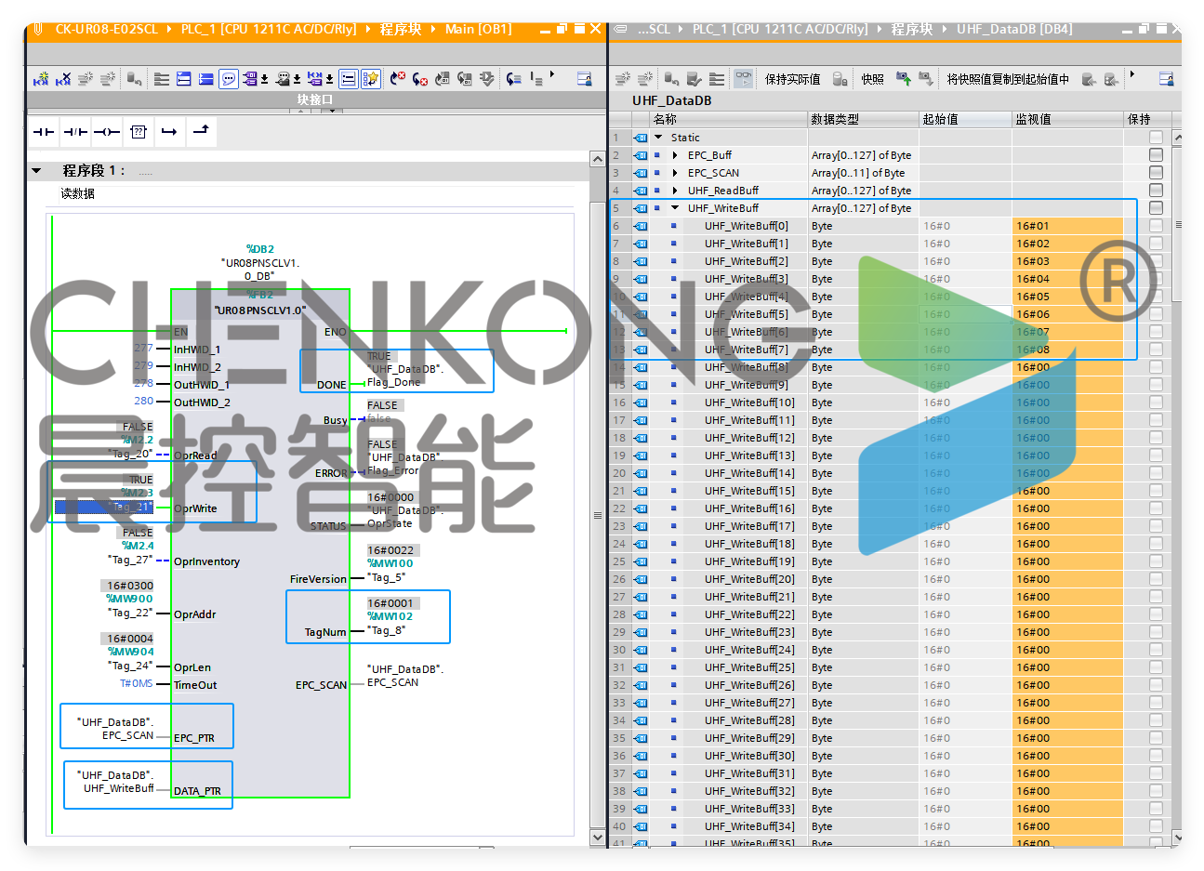Expand the EPC_Buff array

675,155
